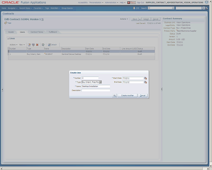The image size is (212, 170).
Task: Click the red X delete line icon
Action: (x=37, y=45)
